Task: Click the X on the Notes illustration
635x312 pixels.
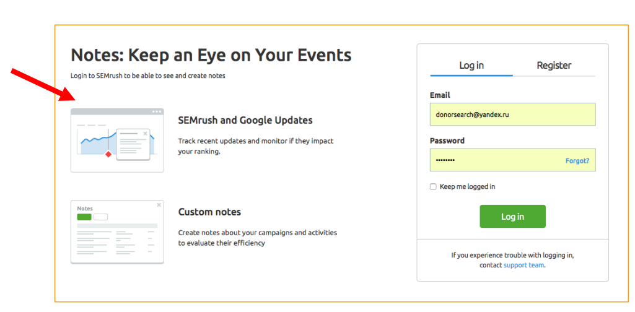Action: click(x=159, y=205)
